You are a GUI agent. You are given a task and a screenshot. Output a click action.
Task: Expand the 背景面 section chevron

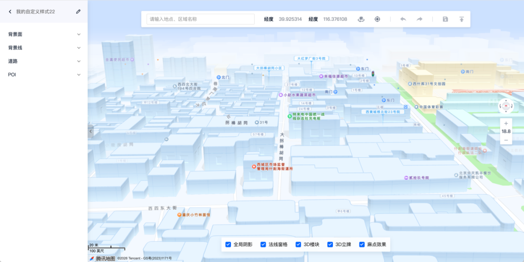coord(79,34)
